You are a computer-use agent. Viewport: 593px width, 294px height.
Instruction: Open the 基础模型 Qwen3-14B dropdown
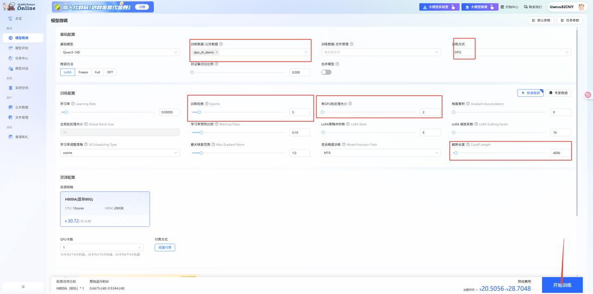coord(120,52)
